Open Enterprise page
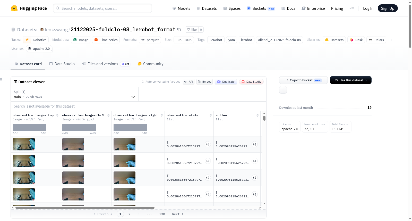The height and width of the screenshot is (221, 412). pyautogui.click(x=313, y=8)
